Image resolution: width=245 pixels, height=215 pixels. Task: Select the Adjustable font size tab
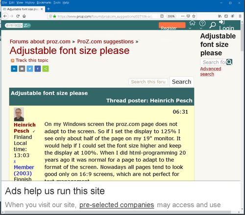pos(23,9)
